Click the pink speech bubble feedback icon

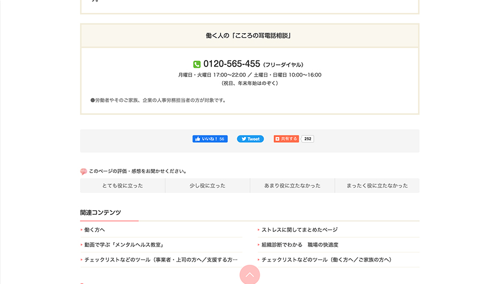(84, 171)
